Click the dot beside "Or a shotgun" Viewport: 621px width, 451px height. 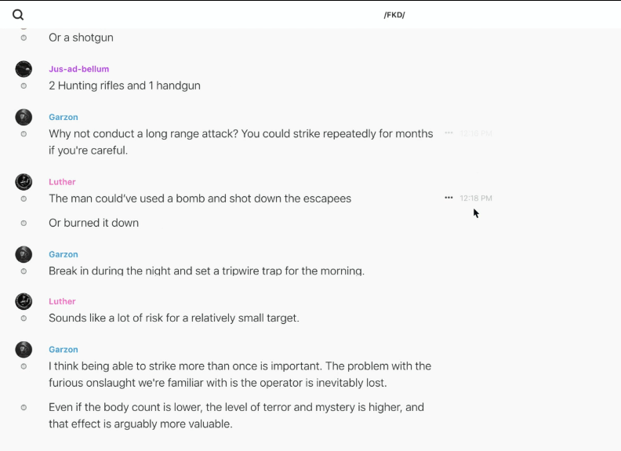click(x=24, y=38)
